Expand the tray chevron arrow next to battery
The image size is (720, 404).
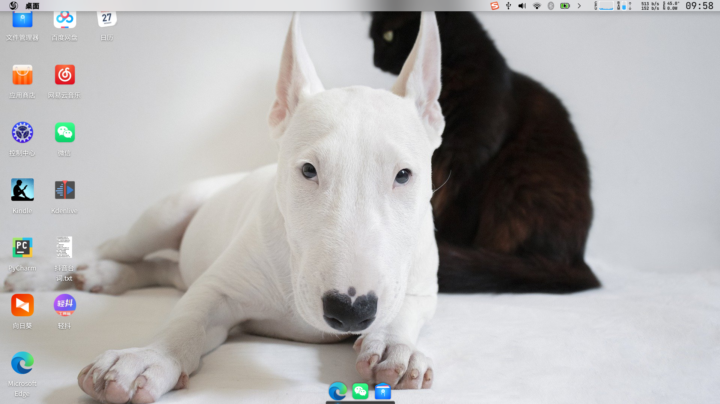pyautogui.click(x=579, y=6)
